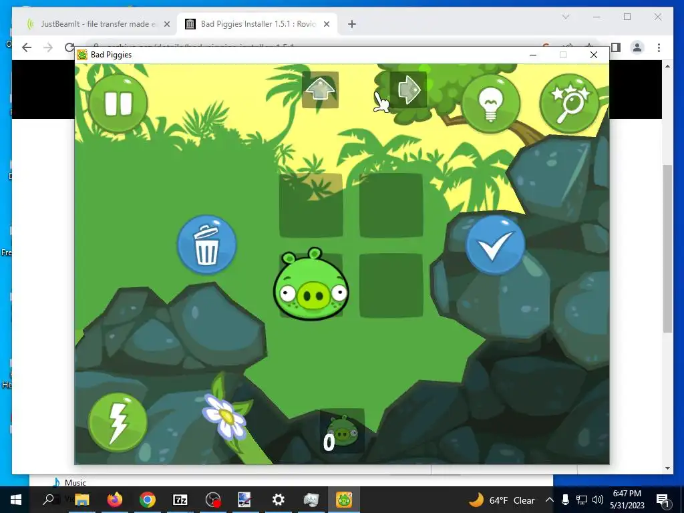
Task: Open Google Chrome from the taskbar
Action: (148, 500)
